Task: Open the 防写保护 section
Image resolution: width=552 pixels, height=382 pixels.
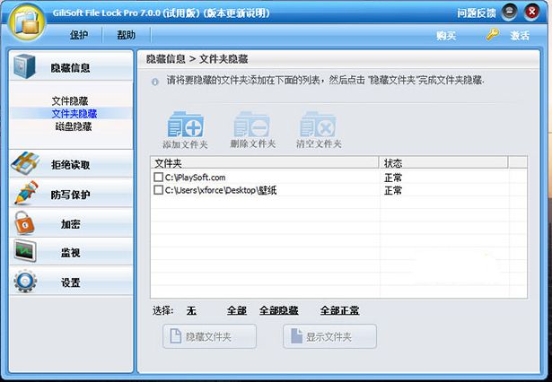Action: coord(71,194)
